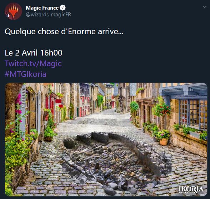
Task: Open the Magic France profile avatar
Action: tap(13, 11)
